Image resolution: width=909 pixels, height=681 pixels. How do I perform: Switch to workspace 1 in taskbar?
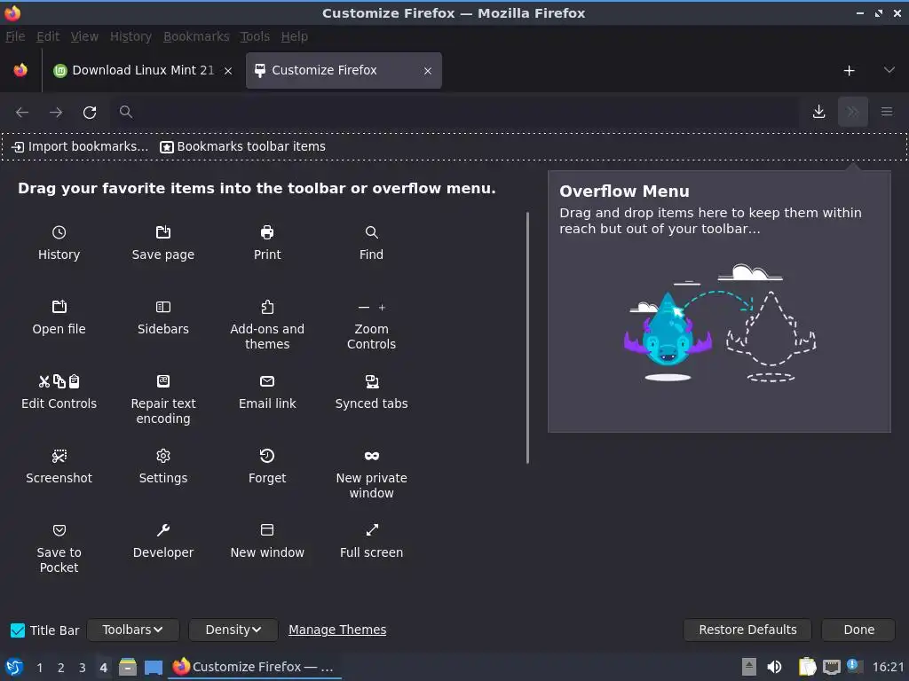[39, 667]
